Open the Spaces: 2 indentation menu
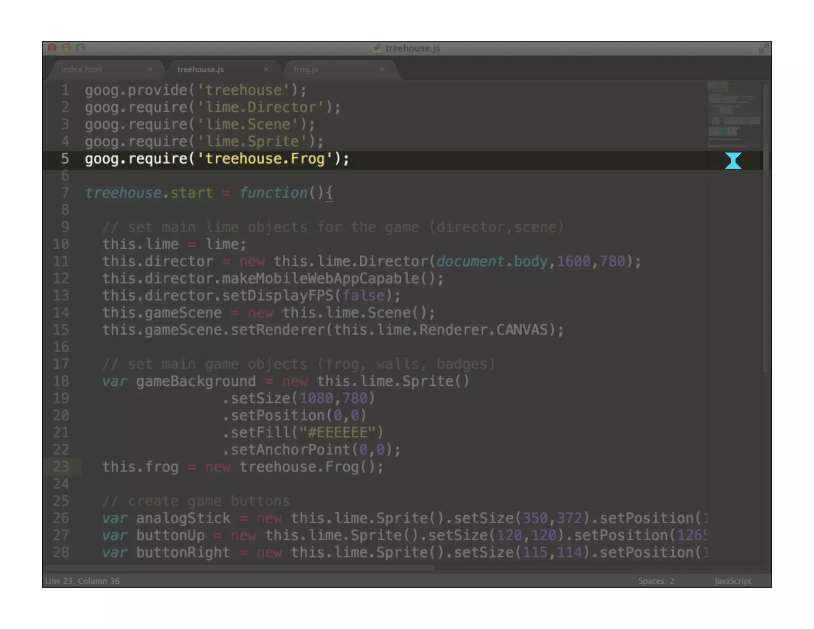This screenshot has width=814, height=629. pyautogui.click(x=656, y=581)
